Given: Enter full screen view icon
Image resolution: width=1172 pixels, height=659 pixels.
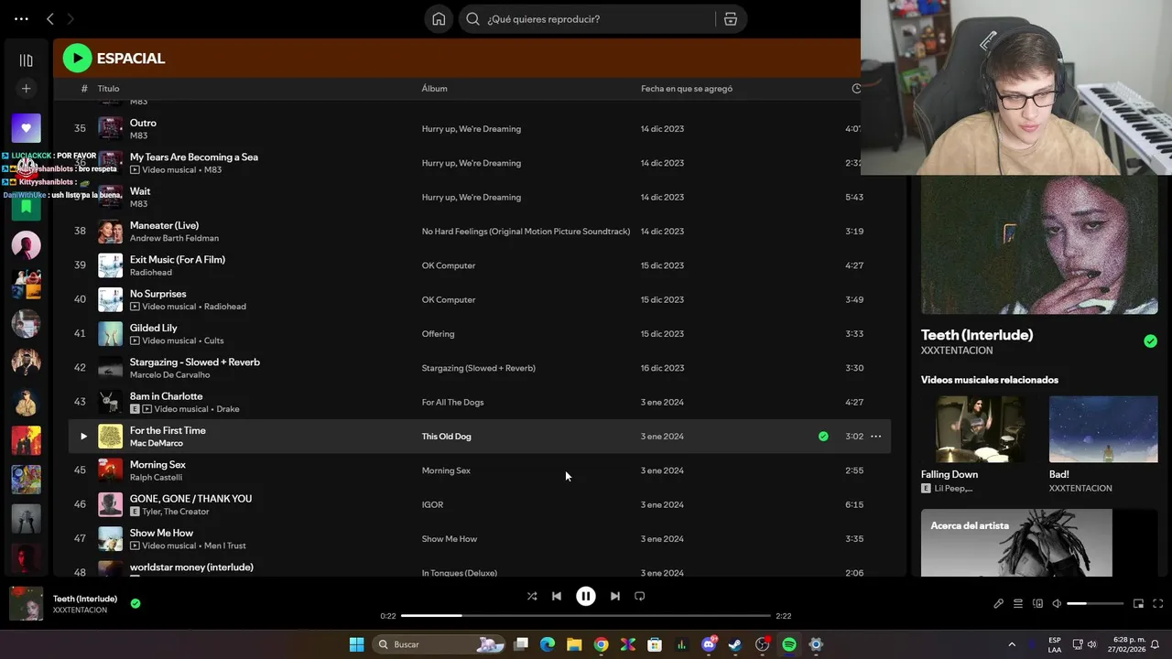Looking at the screenshot, I should [x=1157, y=604].
